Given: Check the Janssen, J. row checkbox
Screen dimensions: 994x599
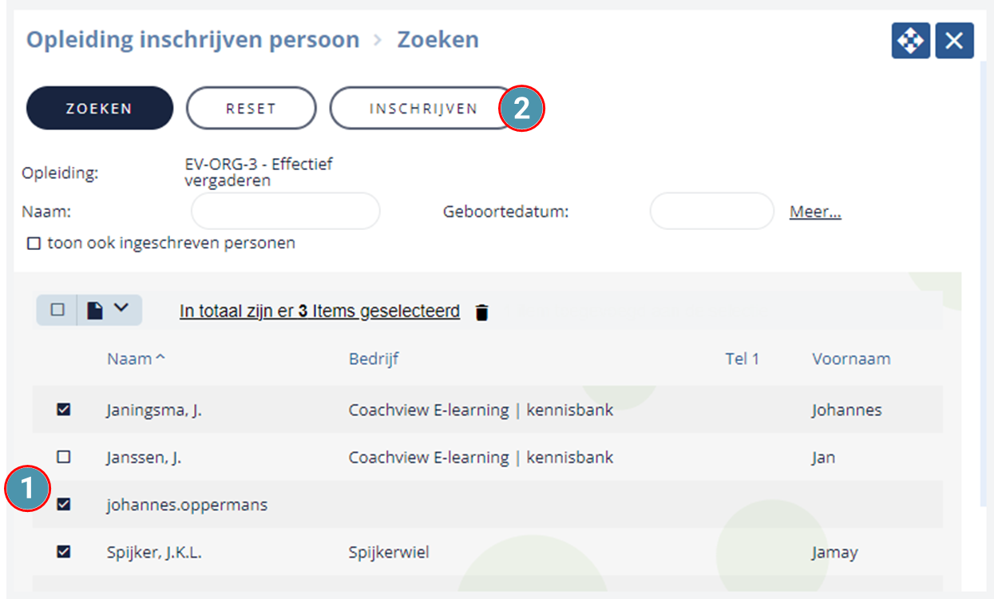Looking at the screenshot, I should tap(64, 457).
